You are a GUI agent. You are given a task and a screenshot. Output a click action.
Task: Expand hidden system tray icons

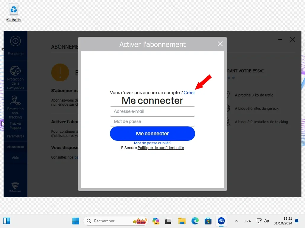pyautogui.click(x=236, y=221)
